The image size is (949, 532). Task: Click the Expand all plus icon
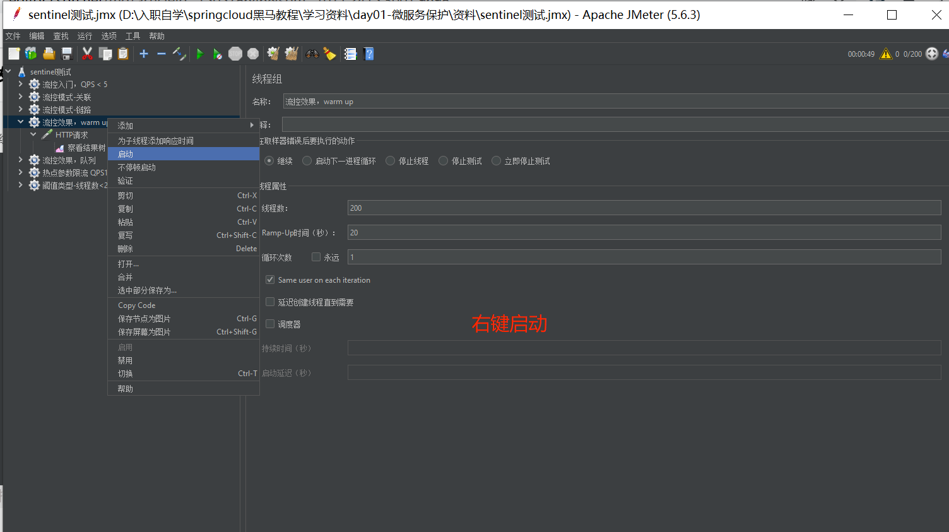click(x=144, y=54)
